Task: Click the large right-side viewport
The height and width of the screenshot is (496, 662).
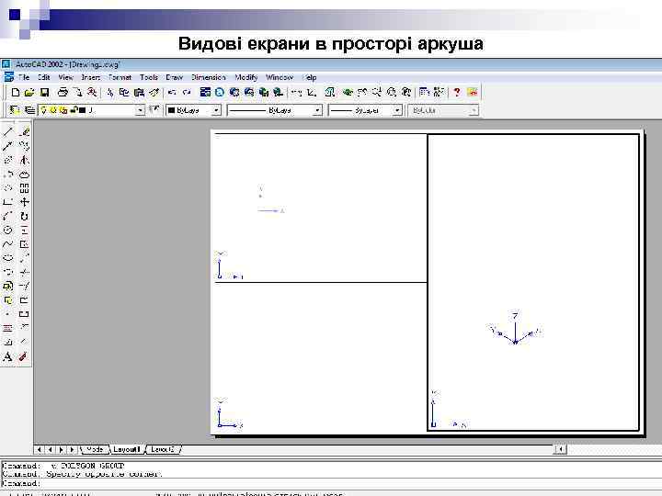Action: point(533,282)
